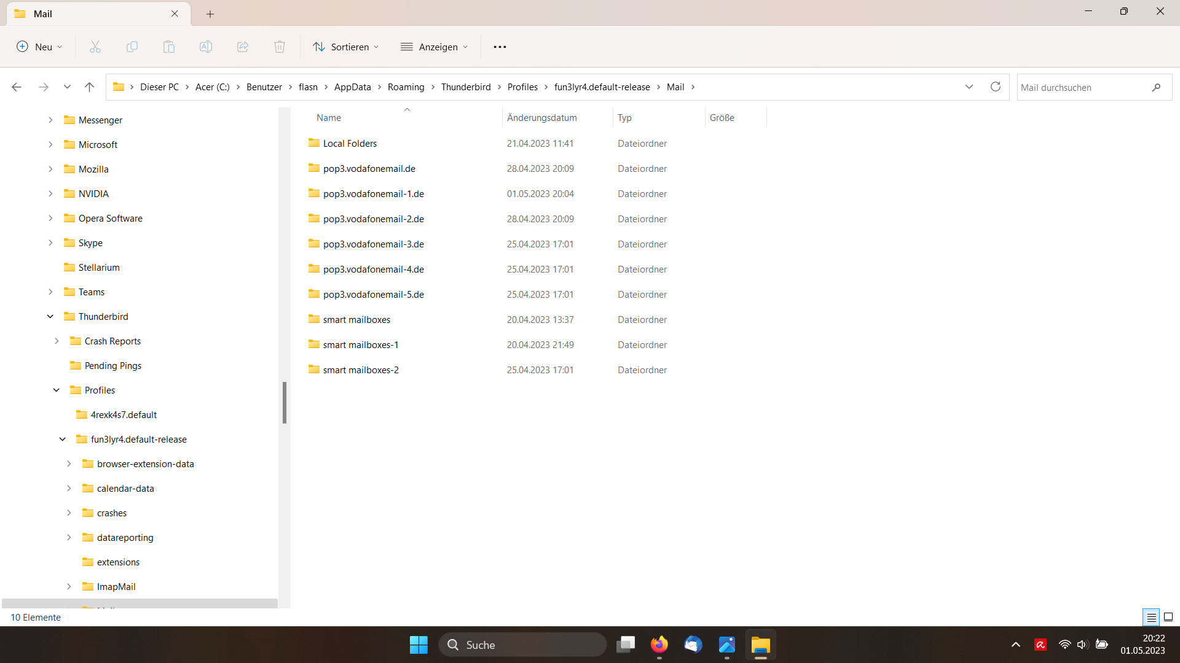Switch to large thumbnails view icon
Image resolution: width=1180 pixels, height=663 pixels.
[1168, 617]
